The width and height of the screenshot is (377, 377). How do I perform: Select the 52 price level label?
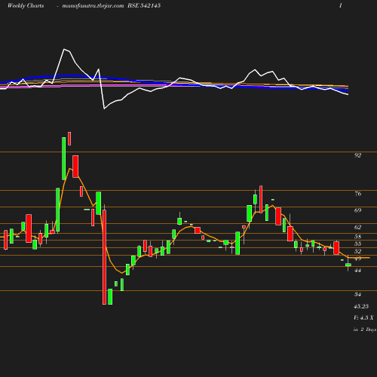tap(358, 251)
